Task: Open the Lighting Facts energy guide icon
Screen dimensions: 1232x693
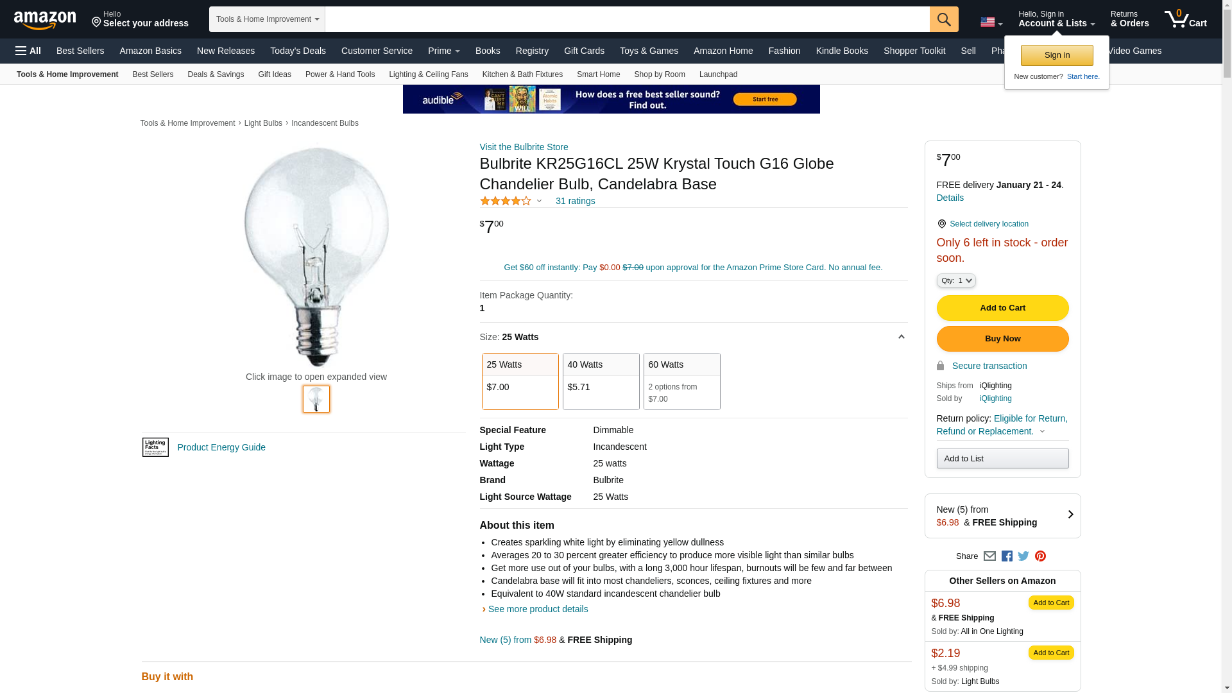Action: pos(155,447)
